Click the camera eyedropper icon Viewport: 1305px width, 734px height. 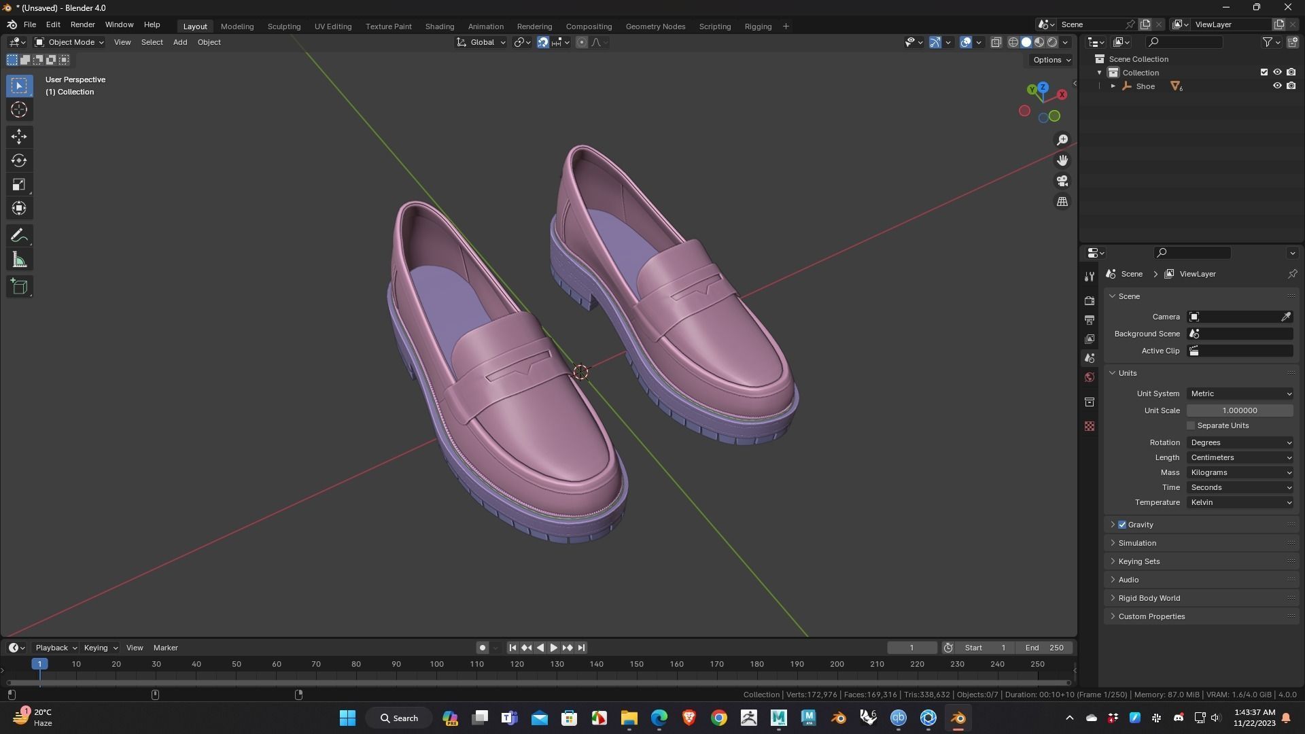pos(1286,317)
